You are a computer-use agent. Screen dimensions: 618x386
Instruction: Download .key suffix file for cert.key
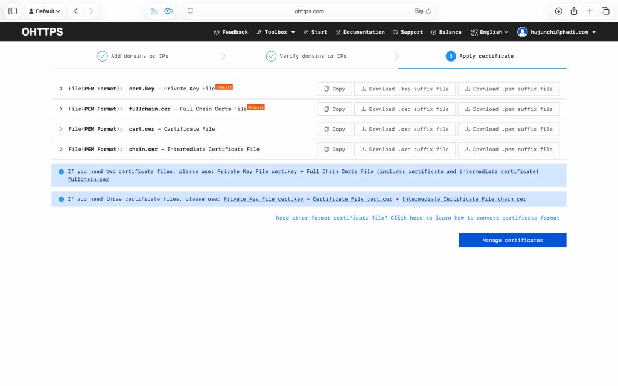coord(404,89)
